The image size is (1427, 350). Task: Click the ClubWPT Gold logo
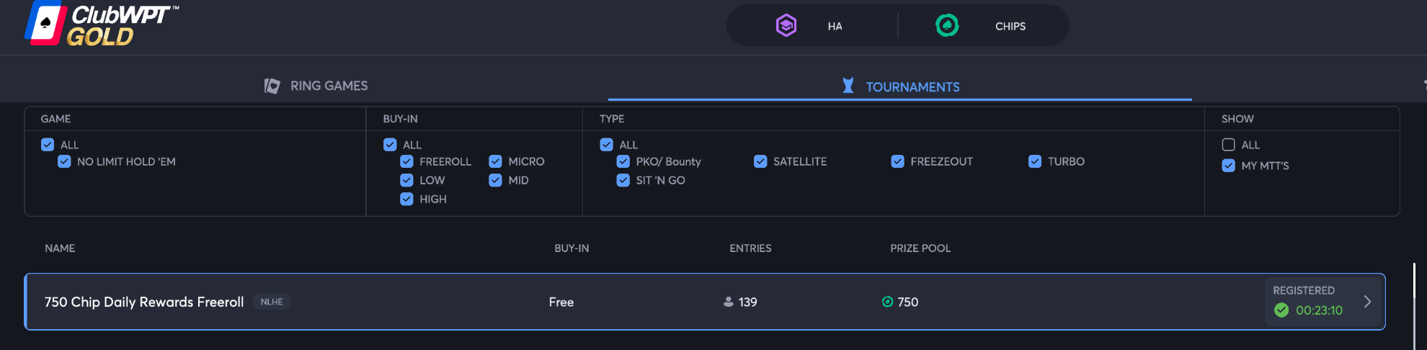pyautogui.click(x=101, y=24)
